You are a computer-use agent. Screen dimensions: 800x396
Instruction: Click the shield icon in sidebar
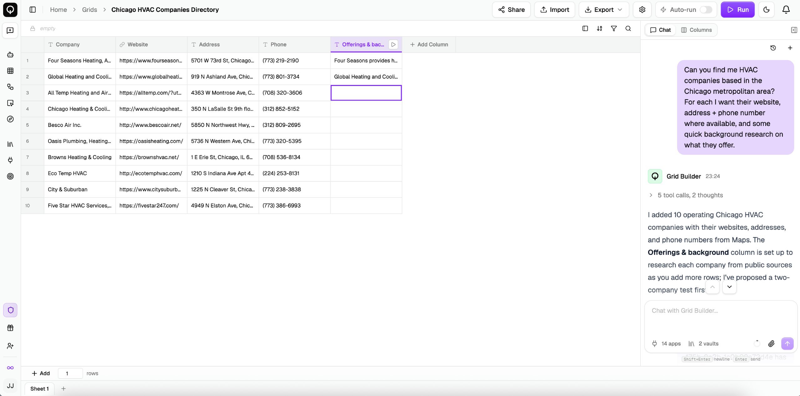10,310
